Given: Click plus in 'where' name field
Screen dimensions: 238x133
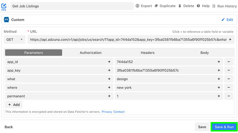Looking at the screenshot, I should point(109,87).
